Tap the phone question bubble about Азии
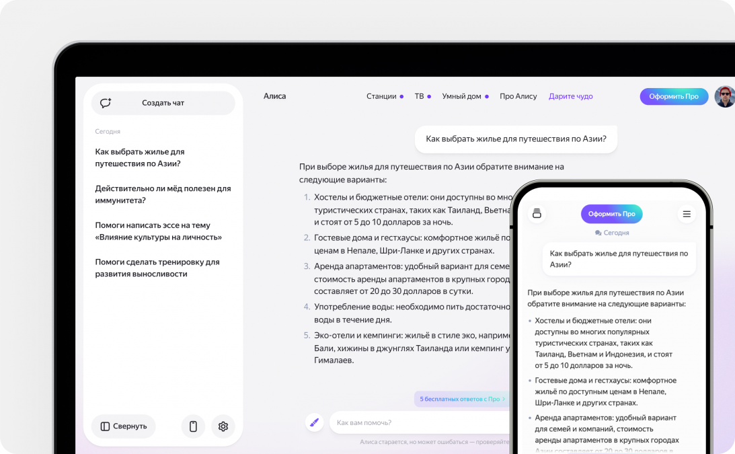The image size is (735, 454). [619, 259]
